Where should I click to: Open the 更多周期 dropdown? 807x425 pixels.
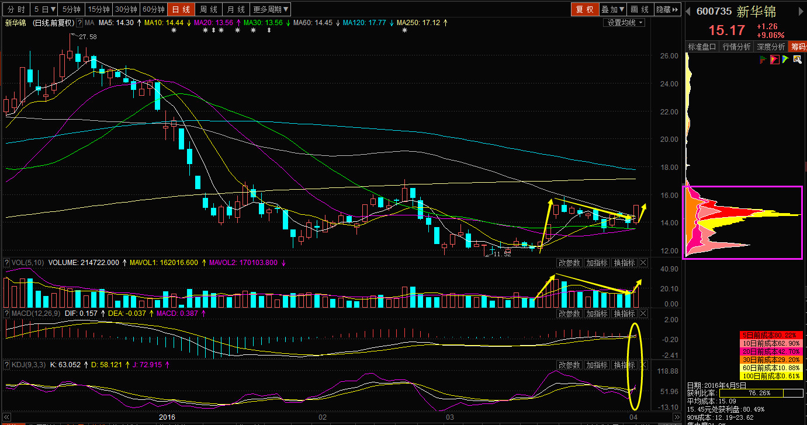point(271,9)
